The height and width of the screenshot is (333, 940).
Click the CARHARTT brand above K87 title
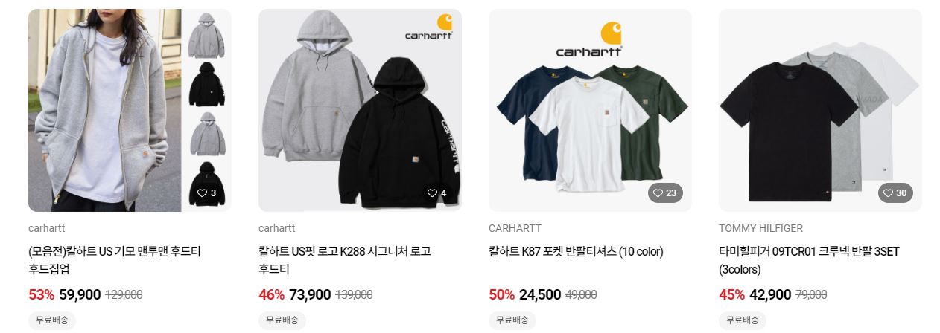point(515,228)
